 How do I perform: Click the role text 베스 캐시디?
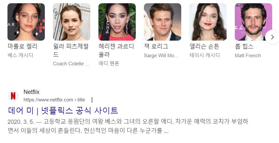(x=20, y=55)
